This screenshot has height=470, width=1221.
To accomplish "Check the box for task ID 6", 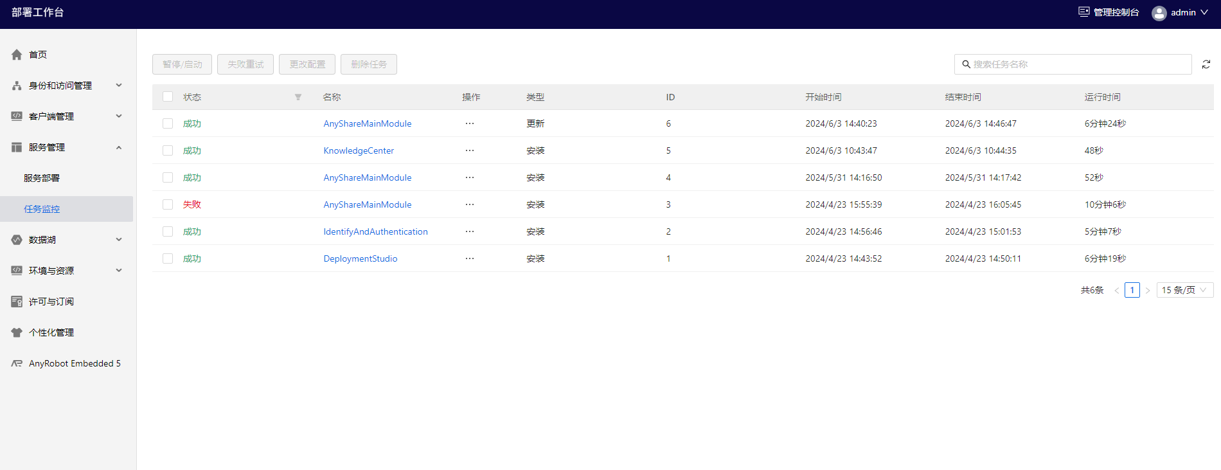I will pyautogui.click(x=168, y=123).
